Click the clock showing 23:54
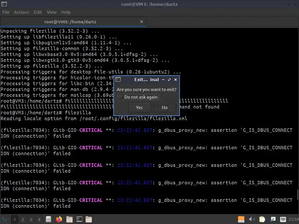Screen dimensions: 299x224 (293, 219)
